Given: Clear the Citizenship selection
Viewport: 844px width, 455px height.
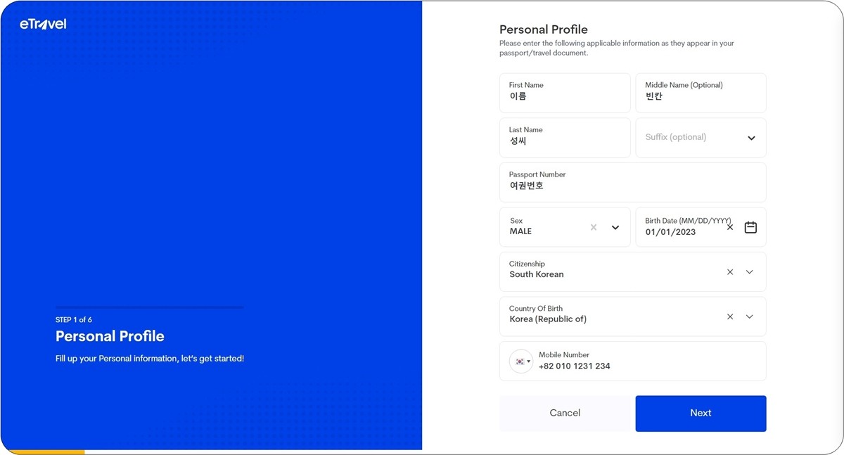Looking at the screenshot, I should pos(730,271).
